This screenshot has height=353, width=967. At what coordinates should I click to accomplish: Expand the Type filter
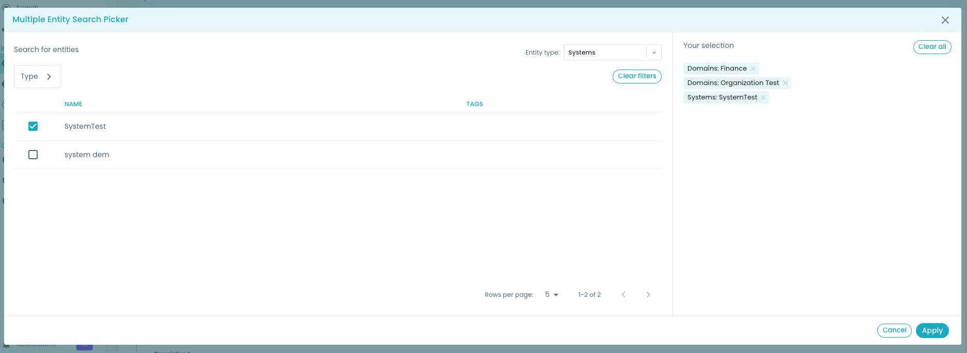[x=37, y=76]
